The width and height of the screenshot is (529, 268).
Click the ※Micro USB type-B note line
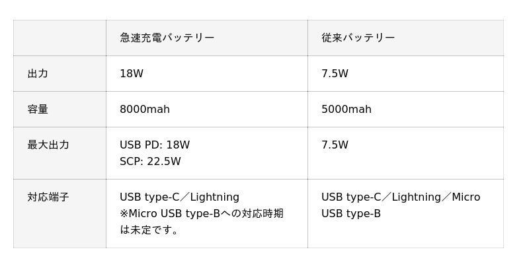201,213
